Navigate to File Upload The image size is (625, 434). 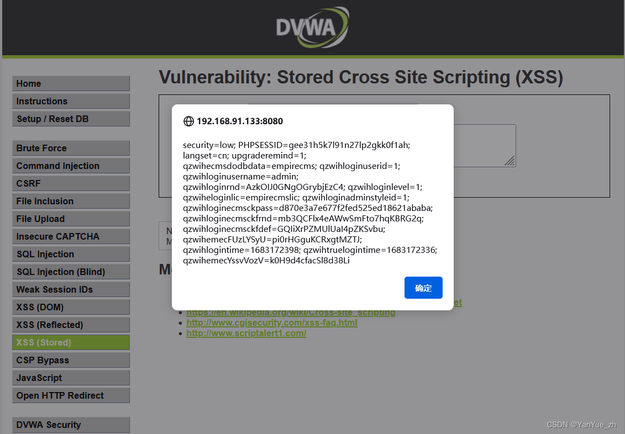click(x=71, y=219)
